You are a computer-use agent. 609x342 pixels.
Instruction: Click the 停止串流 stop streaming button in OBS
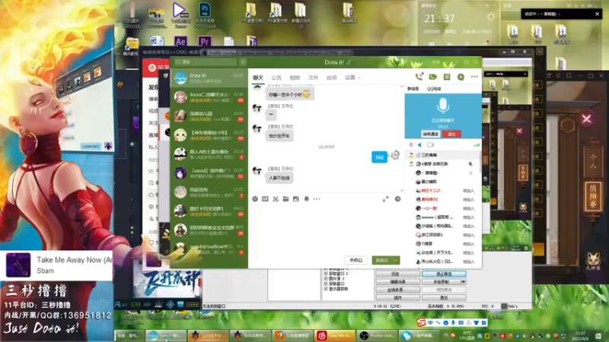(x=444, y=274)
